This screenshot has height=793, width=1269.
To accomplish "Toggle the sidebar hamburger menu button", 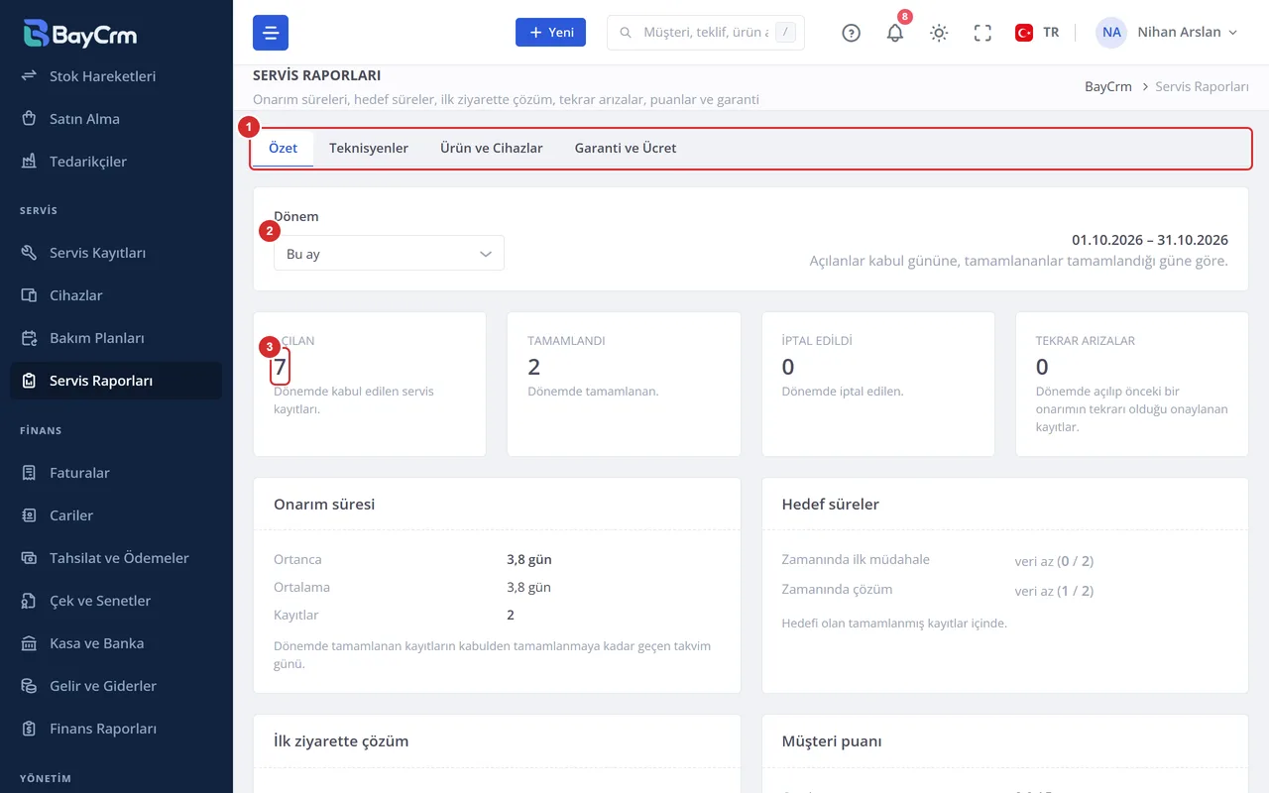I will (271, 33).
